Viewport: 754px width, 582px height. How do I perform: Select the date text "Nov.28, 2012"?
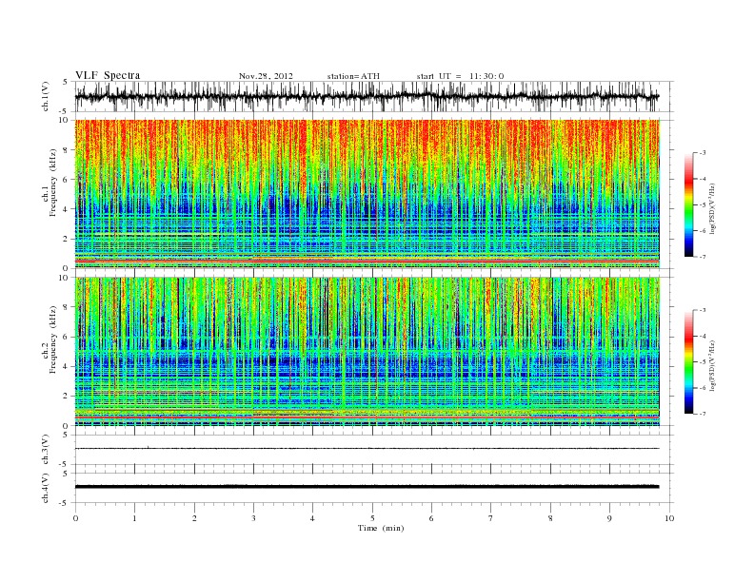(x=266, y=76)
